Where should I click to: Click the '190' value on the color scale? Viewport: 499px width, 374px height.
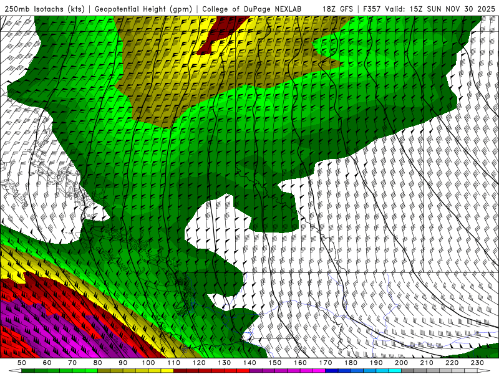(376, 363)
